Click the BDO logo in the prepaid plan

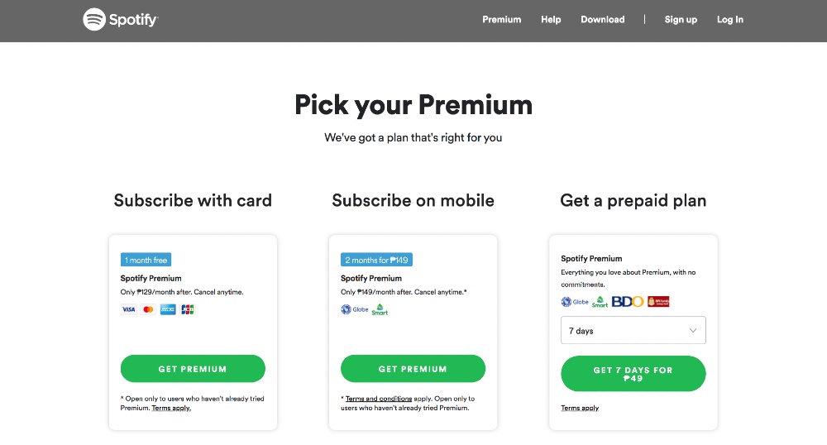628,302
